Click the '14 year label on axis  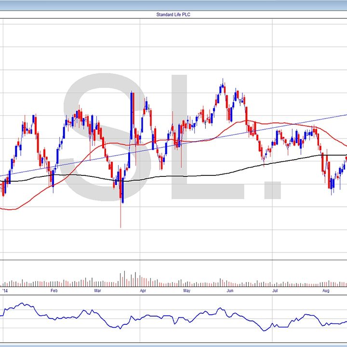pyautogui.click(x=5, y=291)
